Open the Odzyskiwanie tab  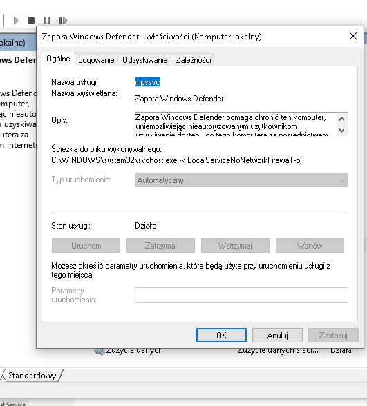pos(144,60)
